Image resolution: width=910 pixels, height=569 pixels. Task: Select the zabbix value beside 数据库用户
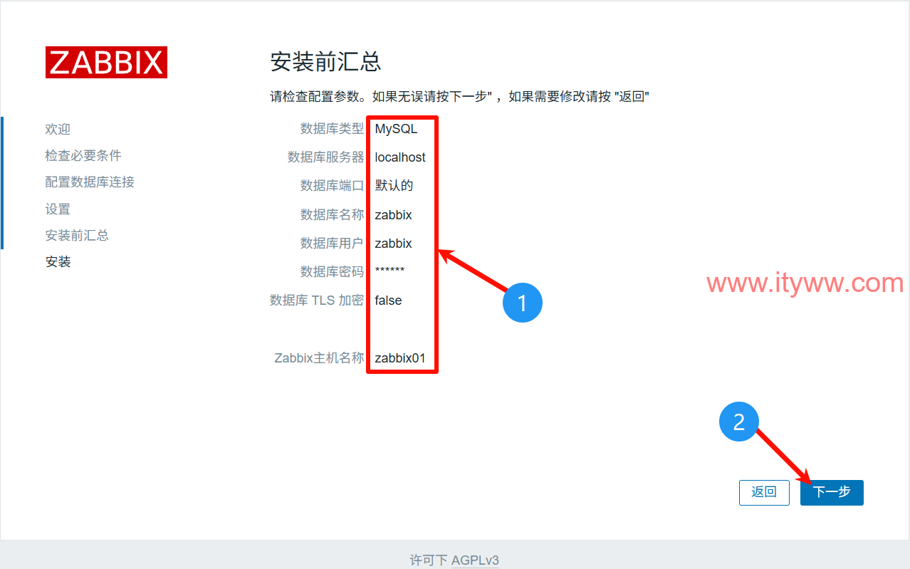(393, 244)
